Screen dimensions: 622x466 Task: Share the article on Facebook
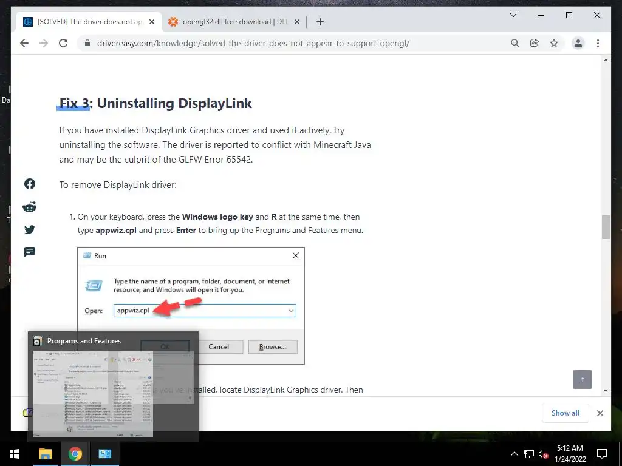[x=30, y=184]
